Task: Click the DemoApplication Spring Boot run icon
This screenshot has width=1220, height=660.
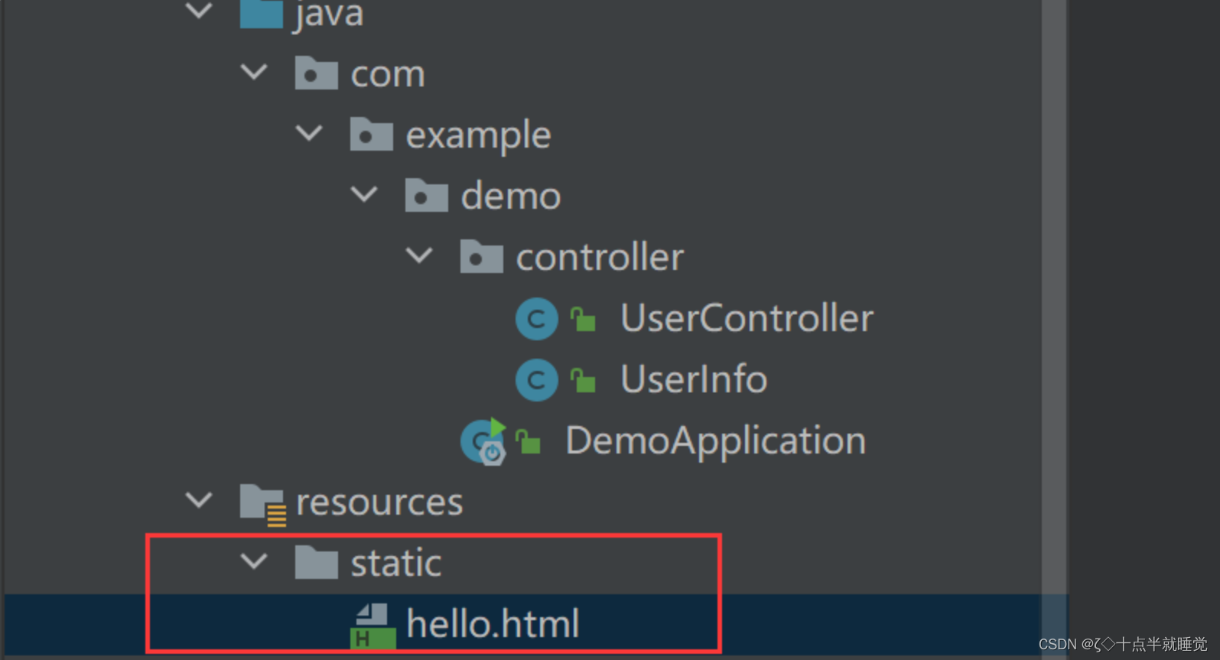Action: tap(484, 441)
